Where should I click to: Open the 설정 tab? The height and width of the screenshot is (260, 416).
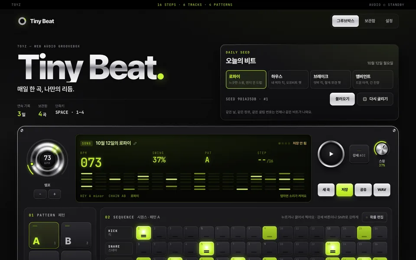(389, 21)
